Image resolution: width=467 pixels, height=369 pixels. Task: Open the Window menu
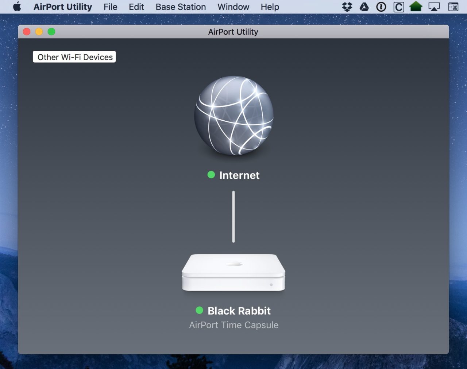233,7
